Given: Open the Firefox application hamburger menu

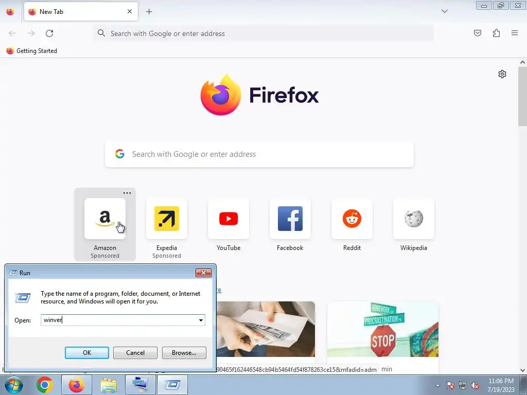Looking at the screenshot, I should tap(515, 33).
